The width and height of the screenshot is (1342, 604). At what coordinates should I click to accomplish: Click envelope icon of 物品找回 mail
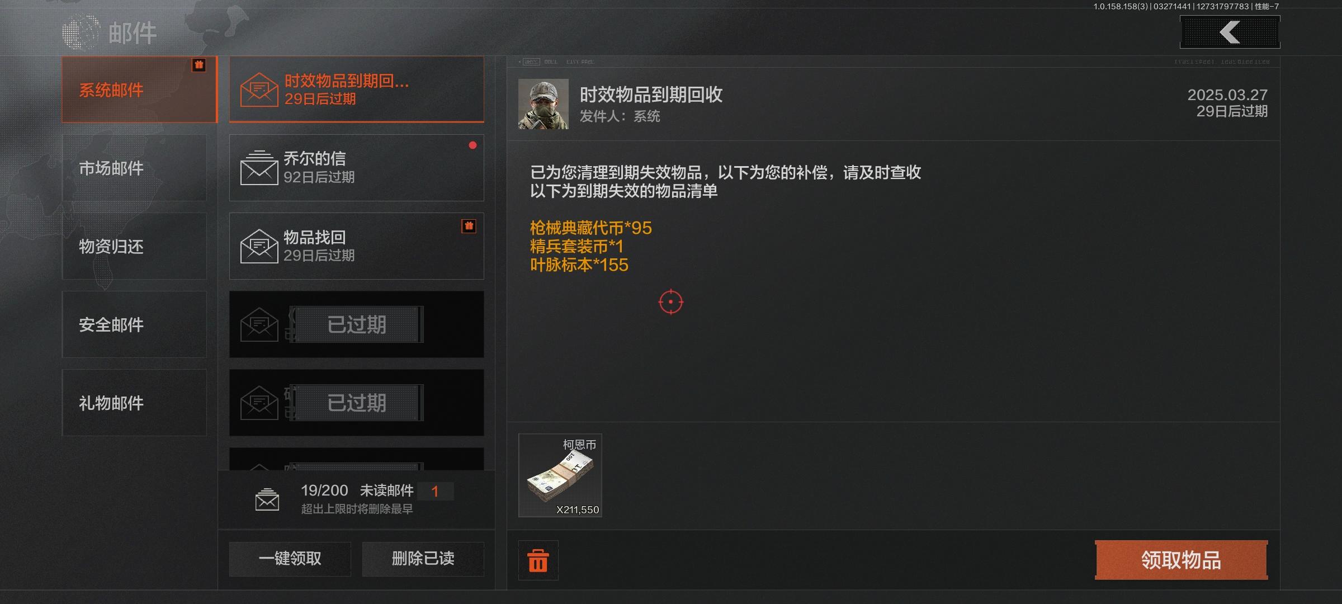[x=259, y=246]
